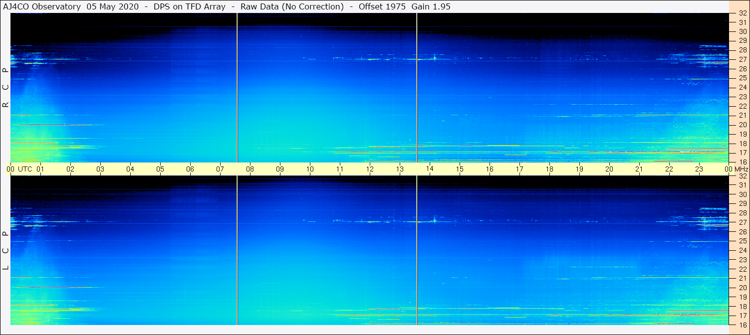Click the 18 MHz tick of the LCP panel

click(743, 307)
